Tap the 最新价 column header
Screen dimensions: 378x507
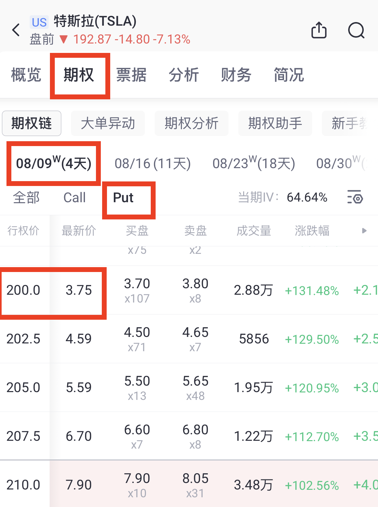tap(79, 231)
